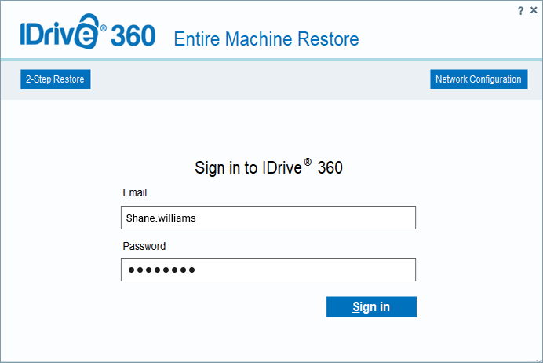Image resolution: width=543 pixels, height=363 pixels.
Task: Click the IDrive 360 logo
Action: tap(88, 32)
